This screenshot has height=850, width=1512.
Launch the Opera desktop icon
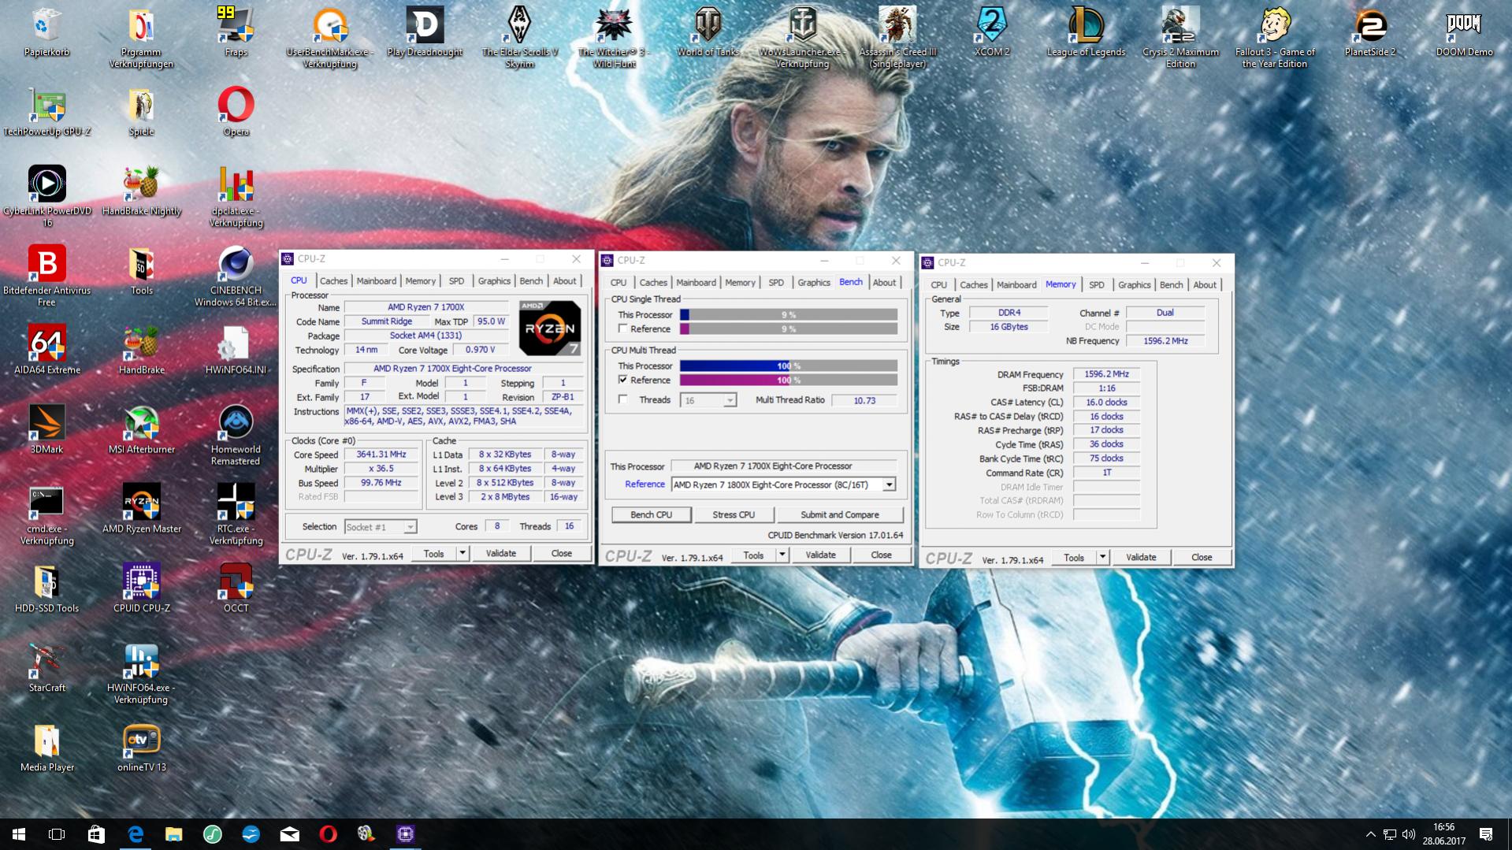236,111
